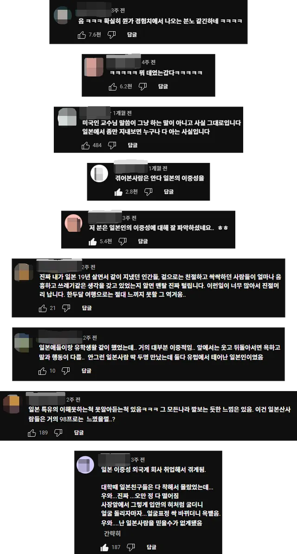The image size is (297, 554).
Task: Dislike the comment with 5.4천 likes
Action: (122, 241)
